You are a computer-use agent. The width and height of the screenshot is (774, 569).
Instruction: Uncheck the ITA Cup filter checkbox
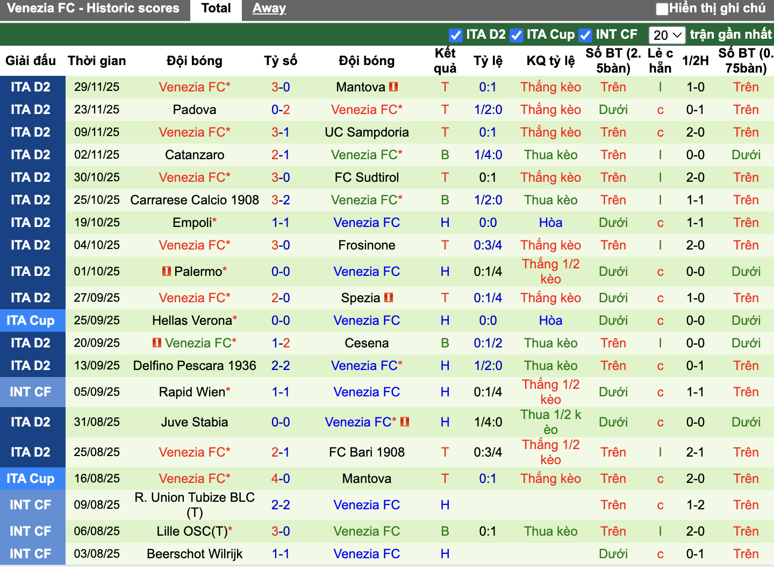[x=516, y=35]
